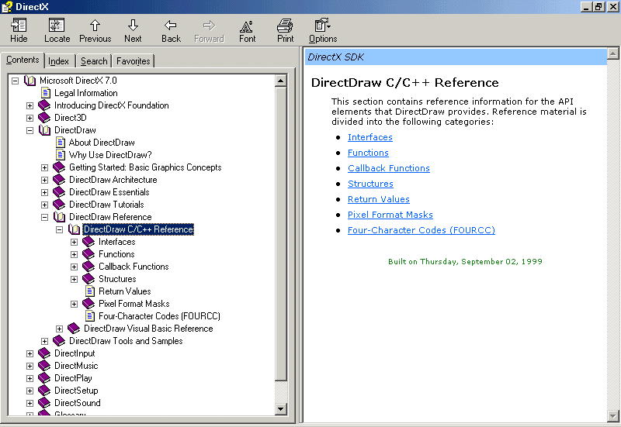Select Legal Information in the contents tree

[x=85, y=93]
